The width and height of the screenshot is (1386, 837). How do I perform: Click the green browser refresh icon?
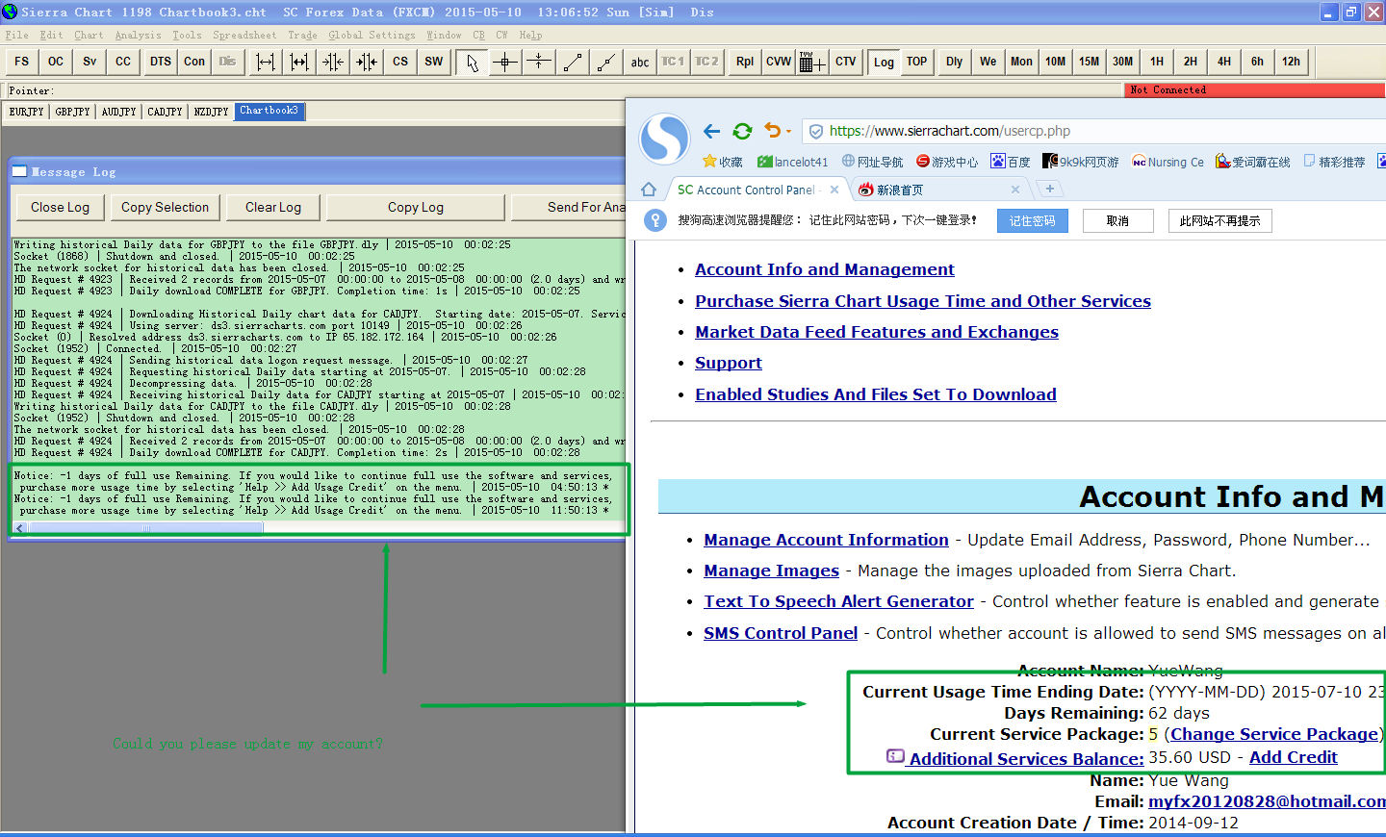click(x=742, y=131)
